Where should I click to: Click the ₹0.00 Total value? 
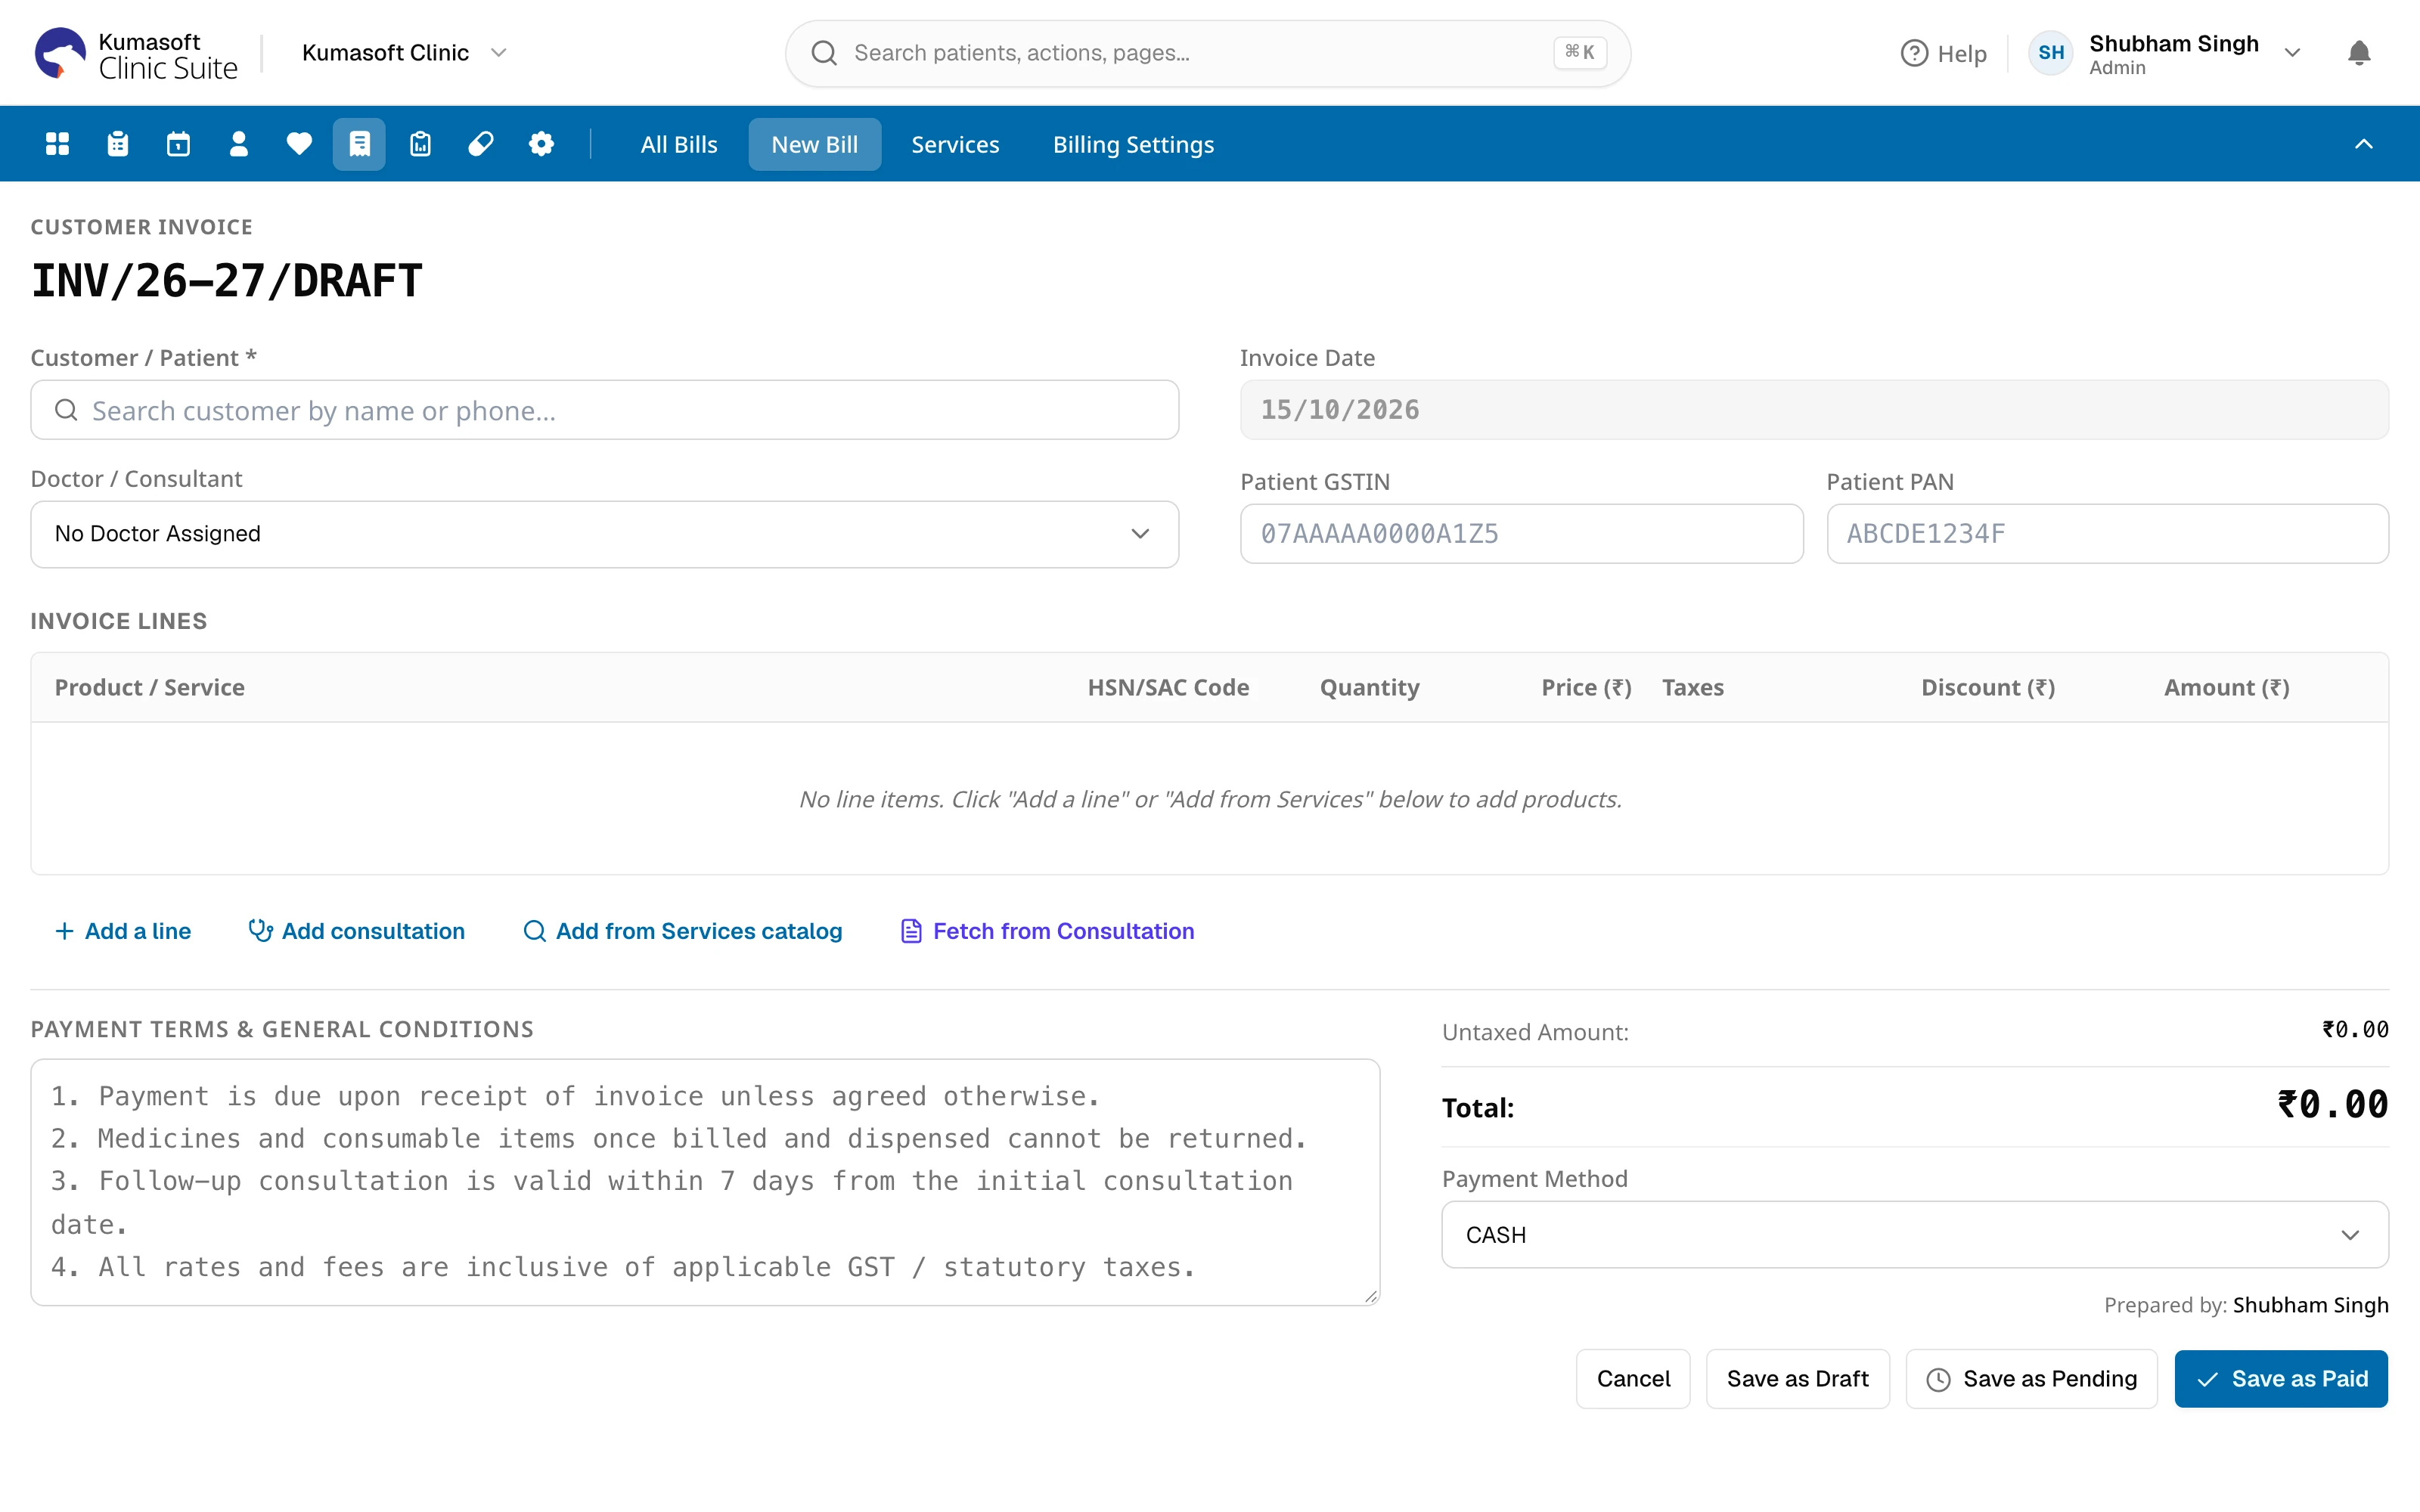pos(2332,1105)
